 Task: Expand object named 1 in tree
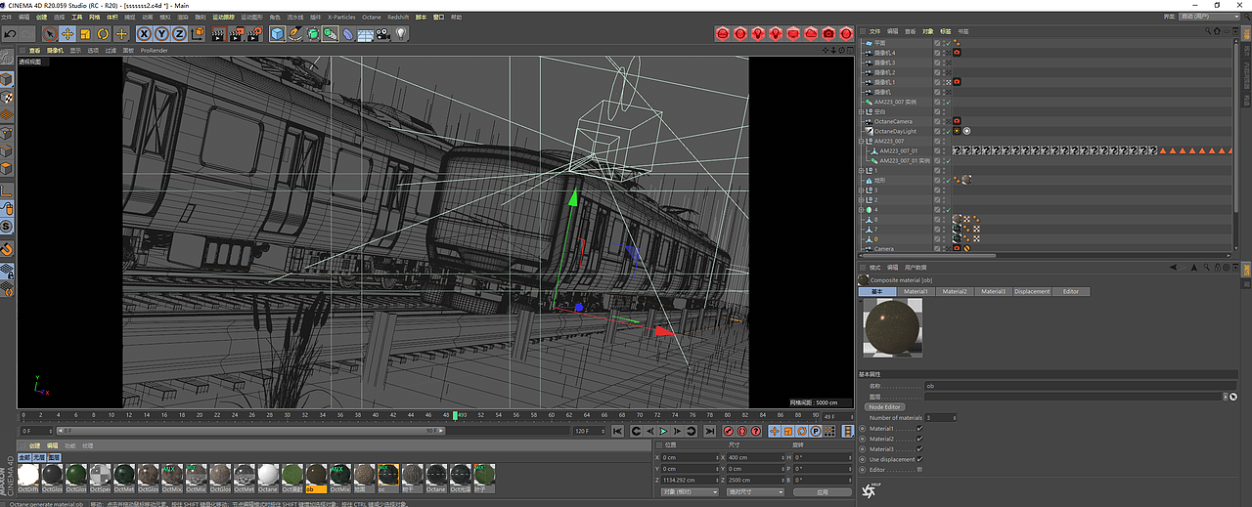(861, 170)
